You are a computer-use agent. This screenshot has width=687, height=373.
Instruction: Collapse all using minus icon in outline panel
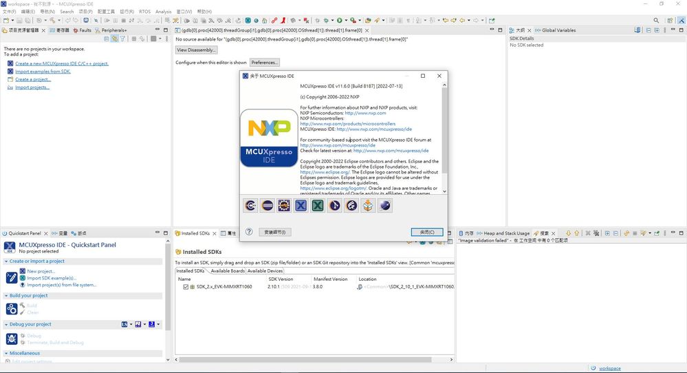coord(648,30)
